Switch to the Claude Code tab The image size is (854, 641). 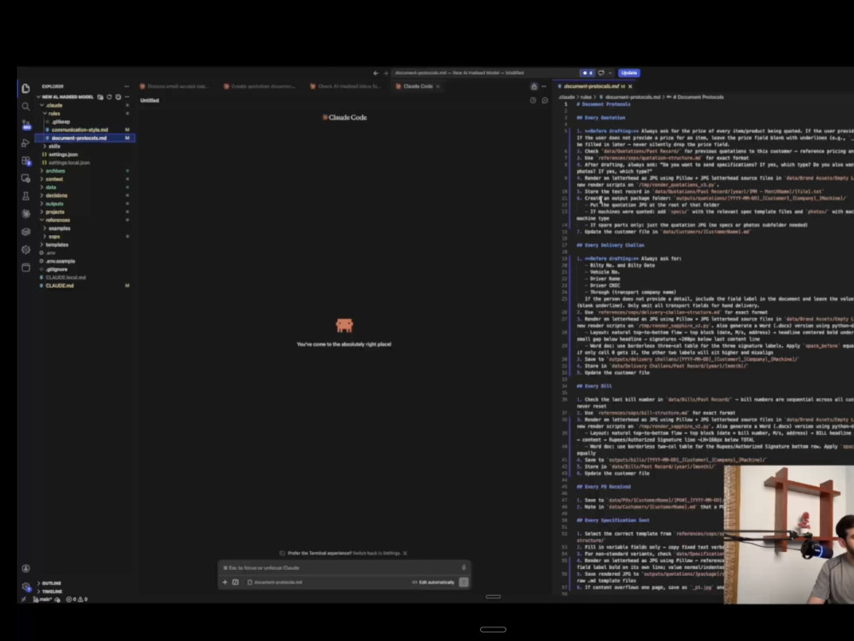coord(418,86)
